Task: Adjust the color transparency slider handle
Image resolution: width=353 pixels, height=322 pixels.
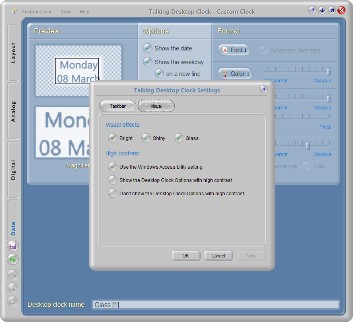Action: (x=329, y=72)
